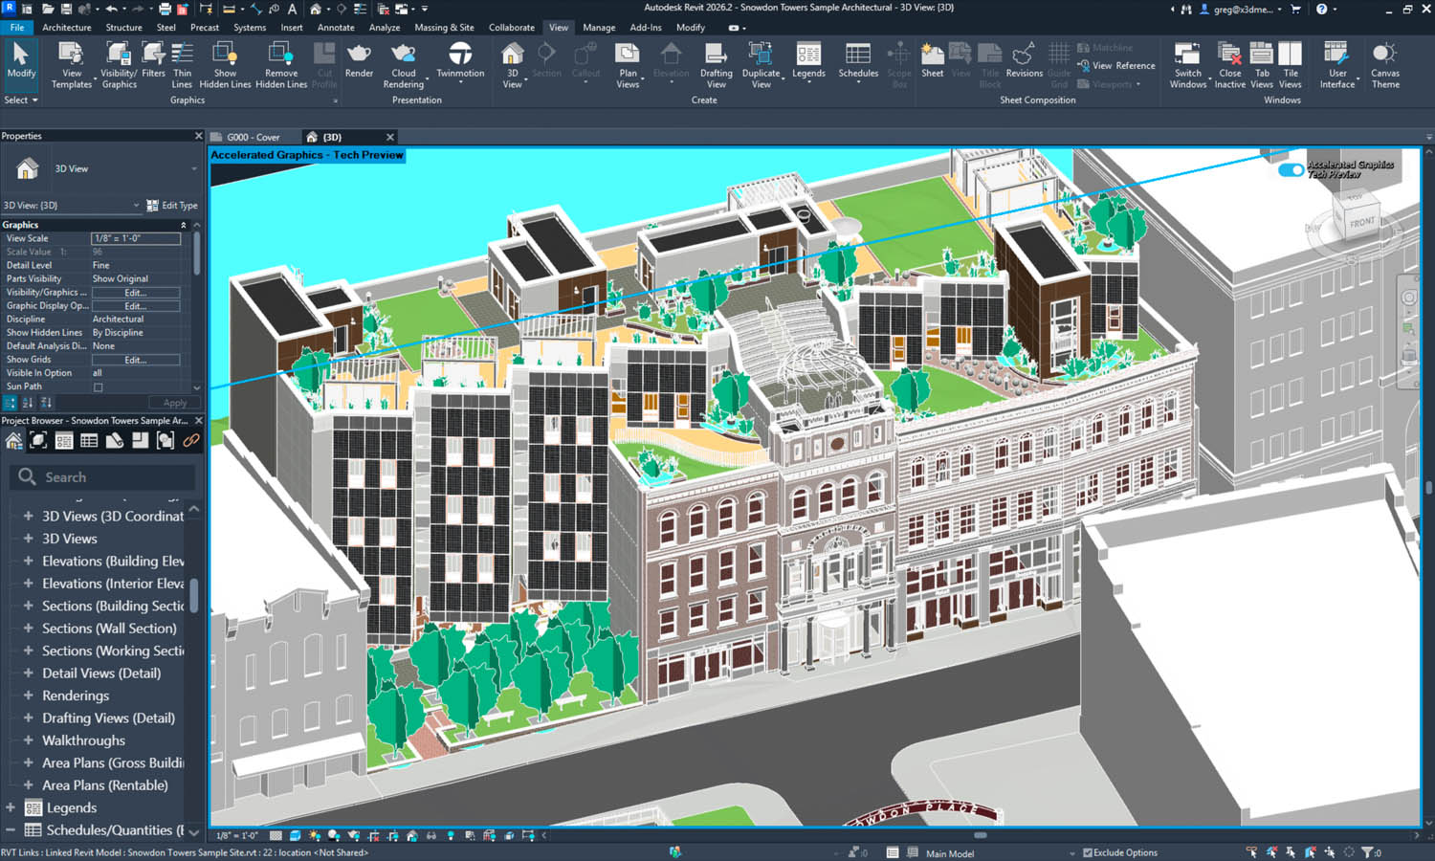The height and width of the screenshot is (861, 1435).
Task: Click the Edit Type button
Action: [172, 206]
